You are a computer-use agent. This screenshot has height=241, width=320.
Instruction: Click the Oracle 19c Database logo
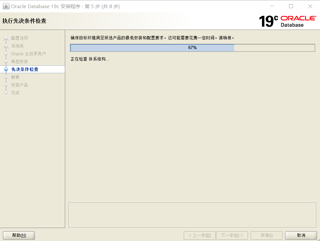pos(287,21)
